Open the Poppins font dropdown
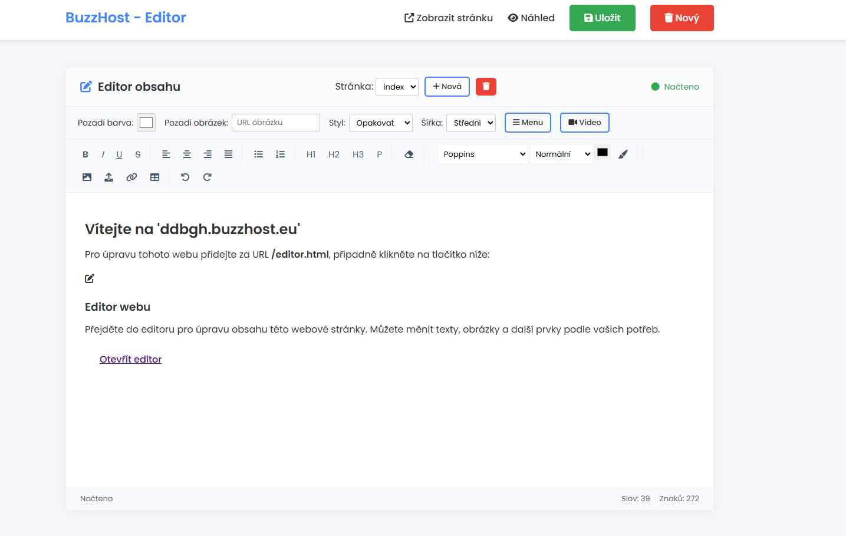Viewport: 846px width, 536px height. (x=483, y=154)
